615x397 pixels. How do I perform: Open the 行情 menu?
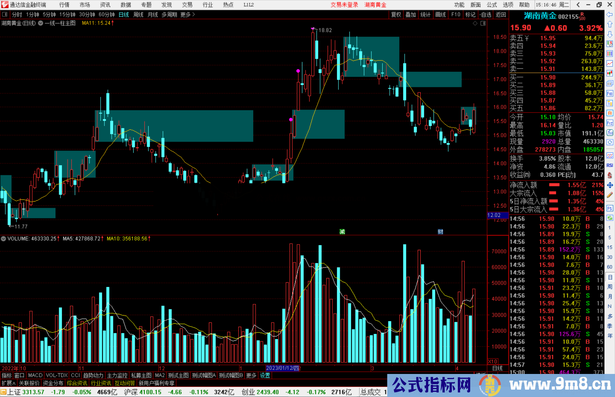(x=64, y=5)
